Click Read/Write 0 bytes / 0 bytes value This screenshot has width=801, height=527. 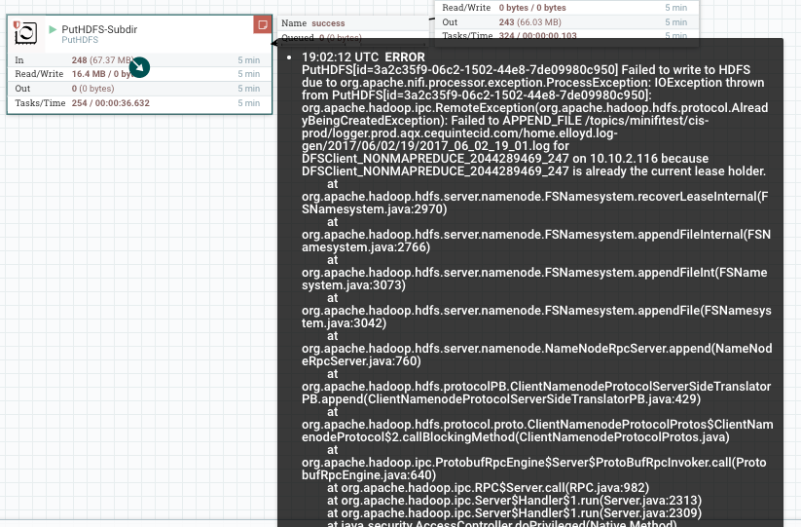pos(532,8)
